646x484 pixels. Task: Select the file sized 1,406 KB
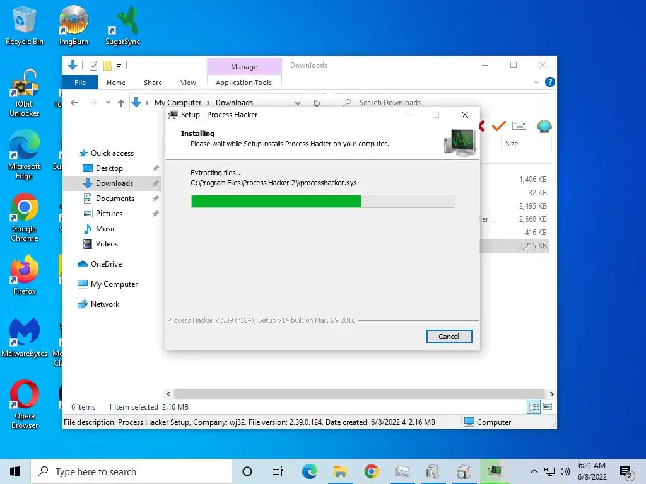532,179
